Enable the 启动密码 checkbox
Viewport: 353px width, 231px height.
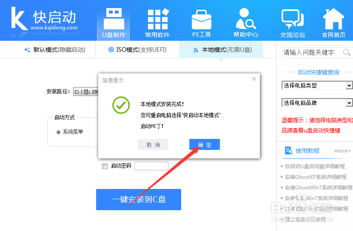[105, 166]
